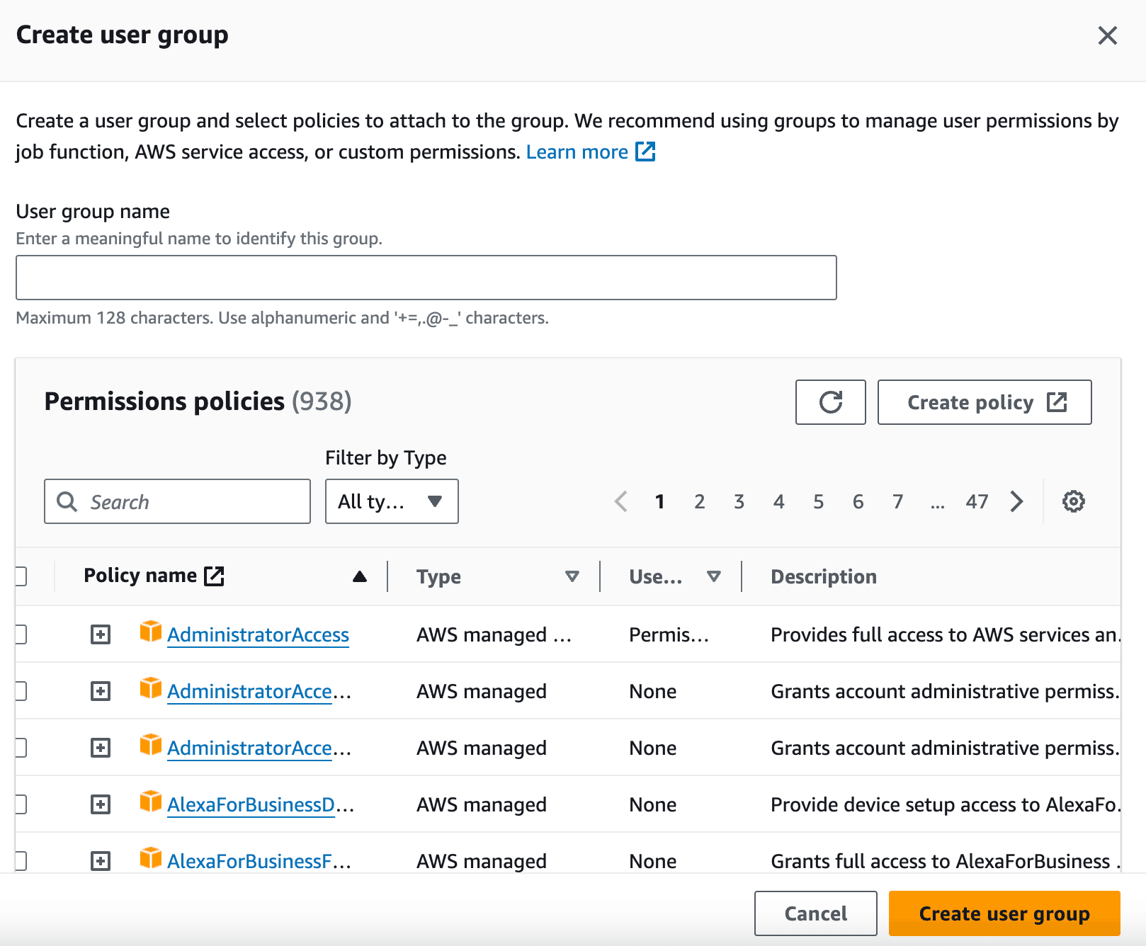Open the All types filter dropdown
This screenshot has height=946, width=1146.
391,501
